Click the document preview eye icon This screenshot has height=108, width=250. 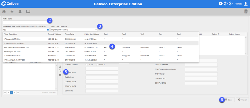246,11
